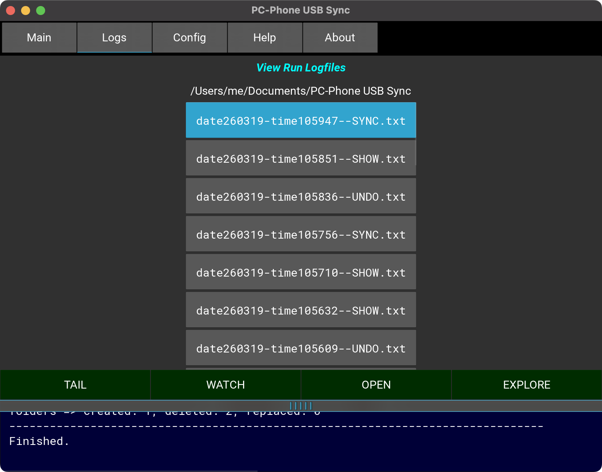Click logfile date260319-time105710--SHOW.txt
The height and width of the screenshot is (472, 602).
tap(301, 272)
